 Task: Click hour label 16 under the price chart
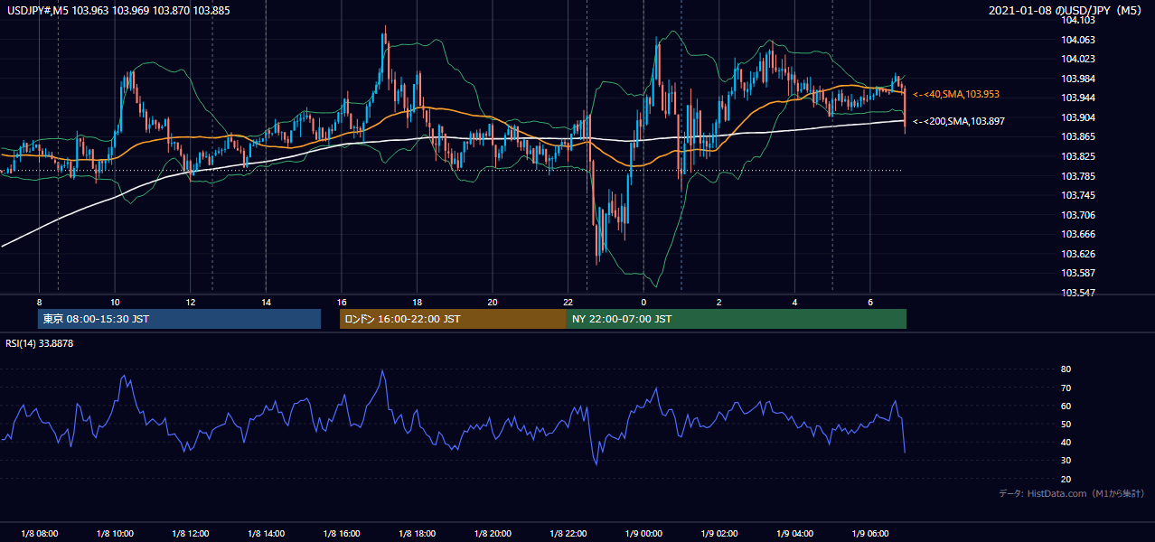pos(342,302)
